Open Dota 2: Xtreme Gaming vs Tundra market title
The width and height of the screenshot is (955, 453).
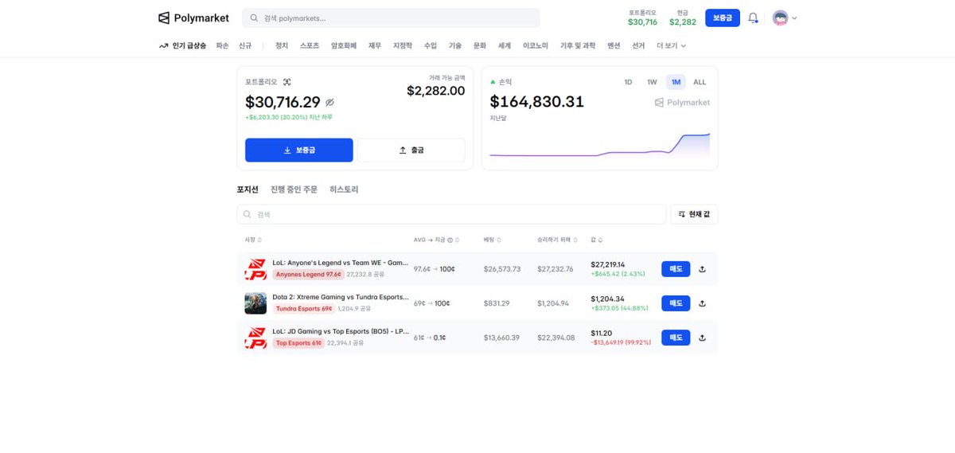[340, 297]
